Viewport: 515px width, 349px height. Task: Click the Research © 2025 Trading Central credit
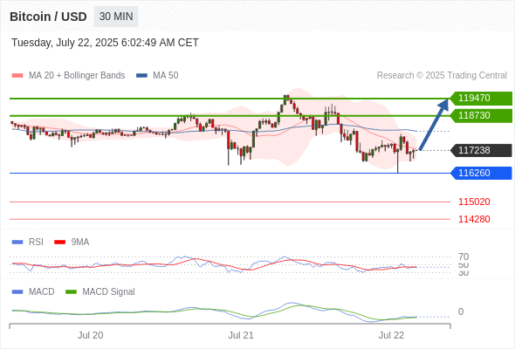click(442, 76)
